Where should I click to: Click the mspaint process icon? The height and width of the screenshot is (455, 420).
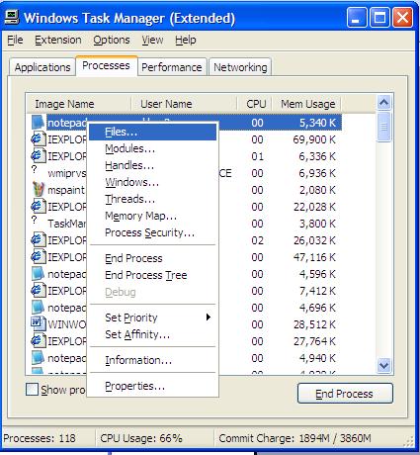[38, 190]
